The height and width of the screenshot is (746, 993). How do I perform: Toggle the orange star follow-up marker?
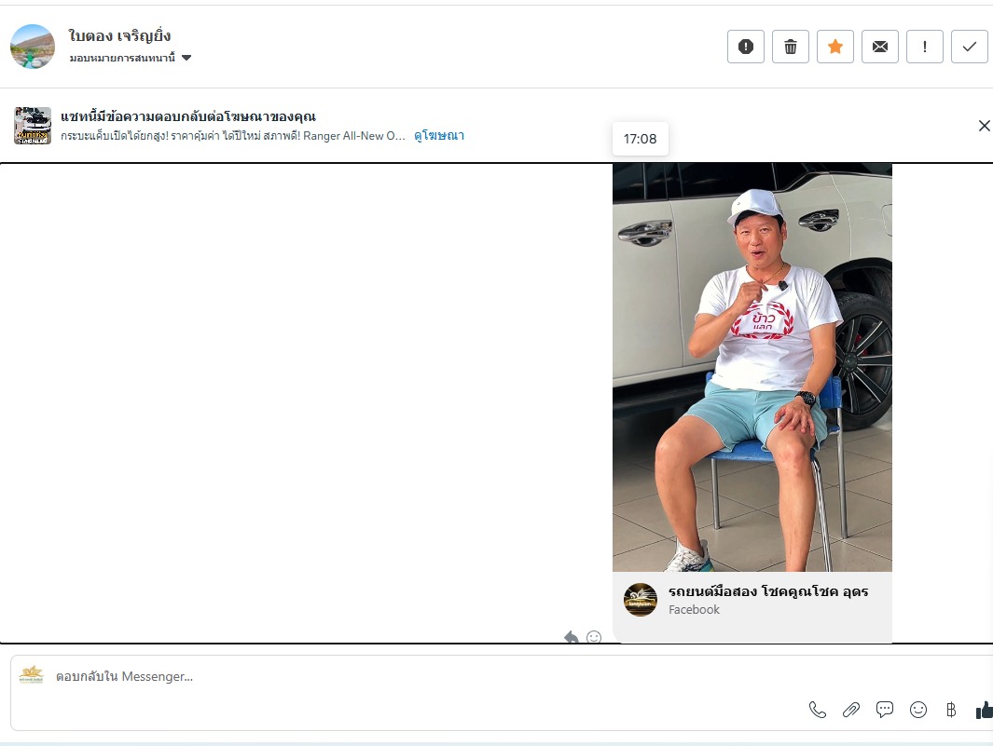pyautogui.click(x=835, y=47)
